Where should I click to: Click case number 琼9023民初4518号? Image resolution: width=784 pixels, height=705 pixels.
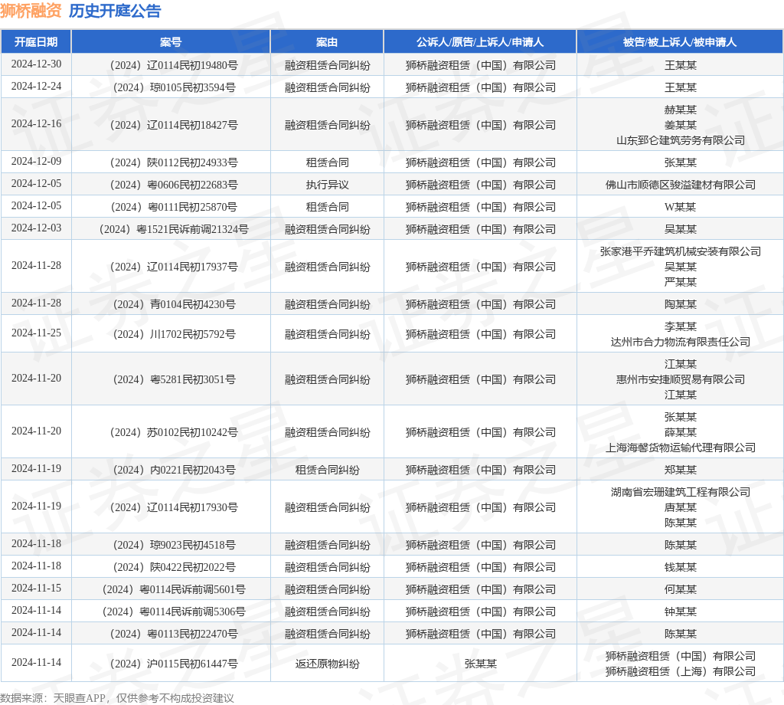point(174,545)
